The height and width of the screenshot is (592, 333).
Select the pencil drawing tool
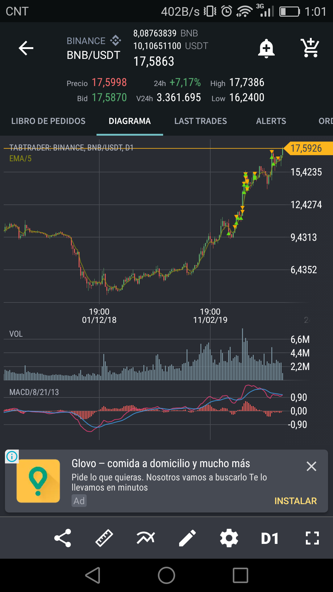coord(187,538)
